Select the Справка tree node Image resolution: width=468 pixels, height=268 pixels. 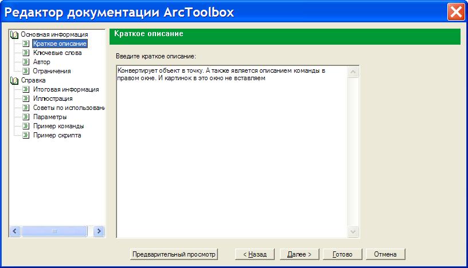point(33,81)
